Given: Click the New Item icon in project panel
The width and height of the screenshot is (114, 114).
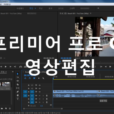Looking at the screenshot, I should pyautogui.click(x=6, y=108).
